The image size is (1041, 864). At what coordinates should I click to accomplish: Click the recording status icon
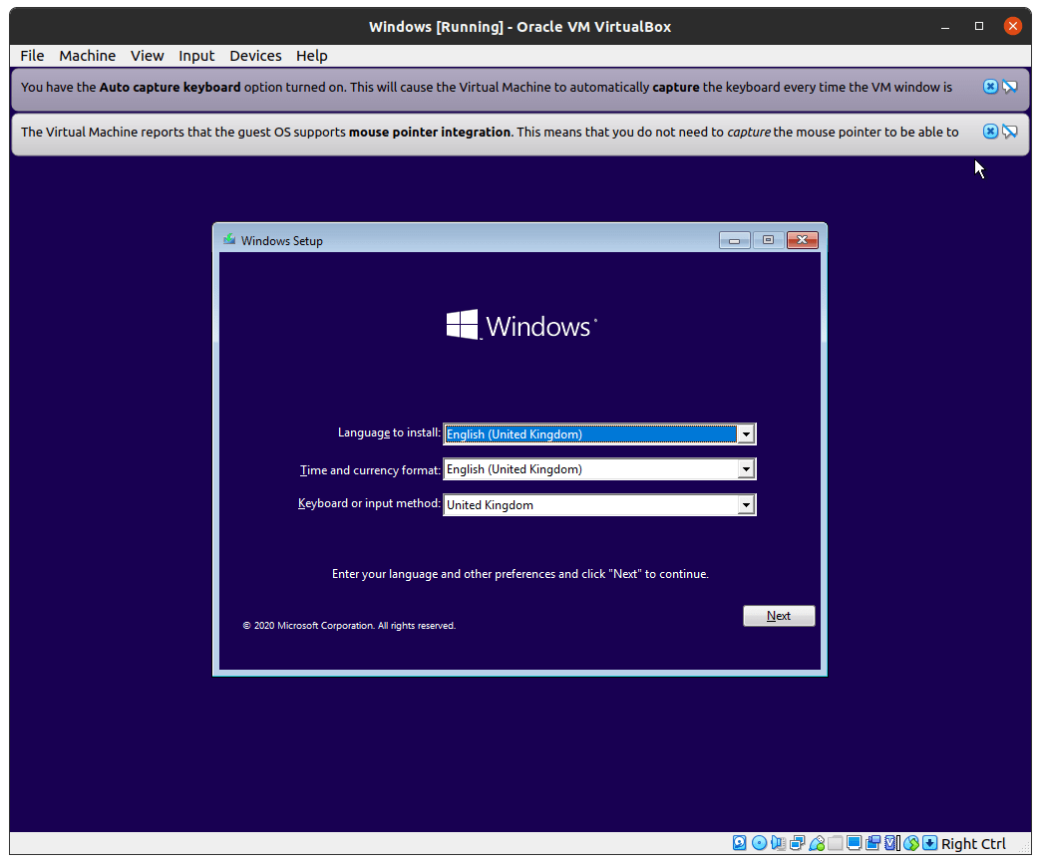pyautogui.click(x=873, y=843)
